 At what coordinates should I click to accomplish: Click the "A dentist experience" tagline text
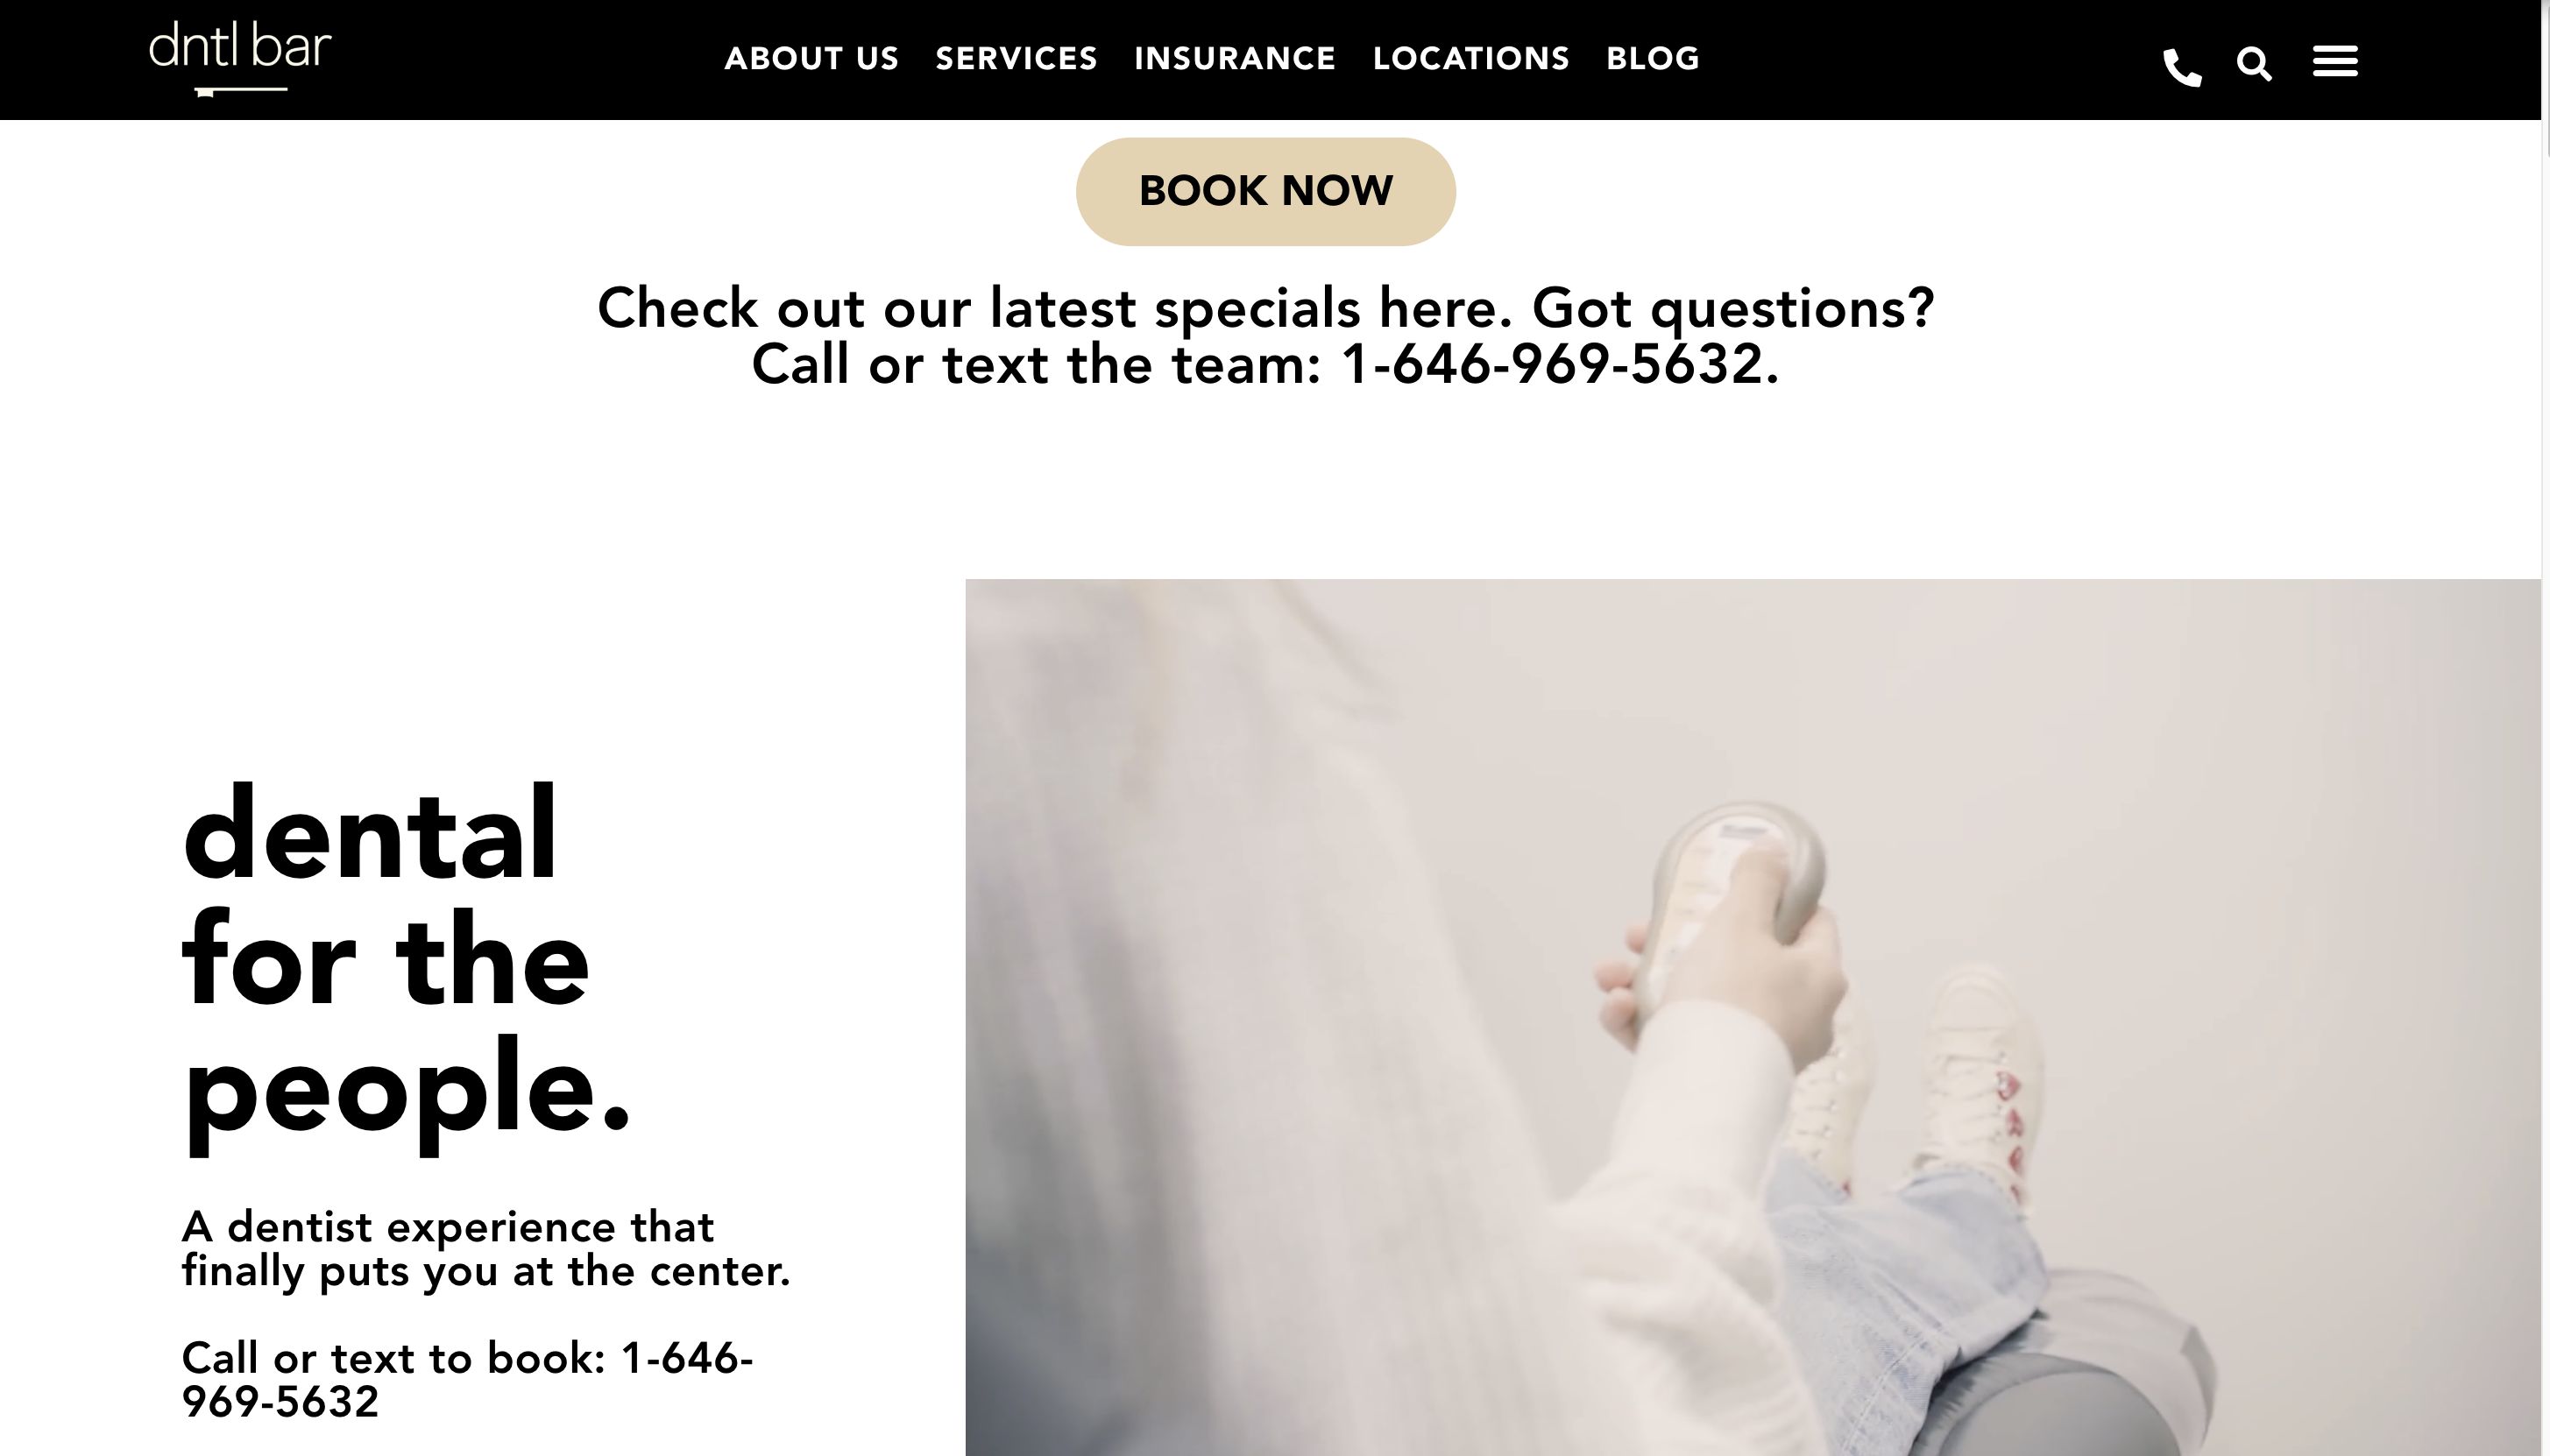[x=486, y=1250]
